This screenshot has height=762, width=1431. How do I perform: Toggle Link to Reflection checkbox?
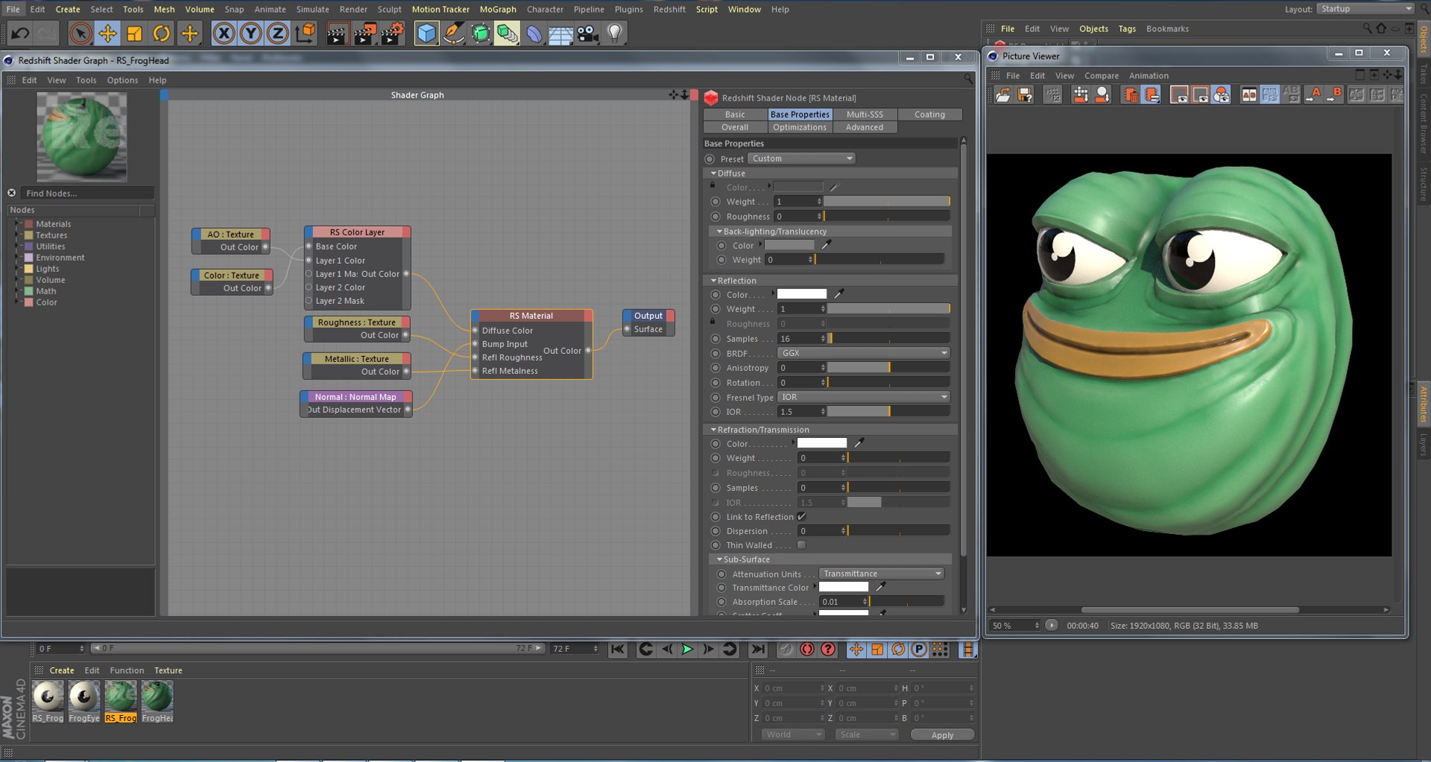click(802, 517)
